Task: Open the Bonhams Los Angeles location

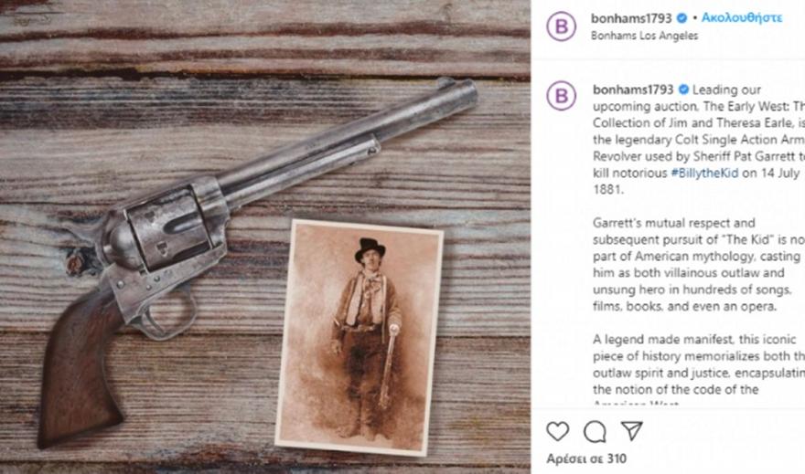Action: (644, 36)
